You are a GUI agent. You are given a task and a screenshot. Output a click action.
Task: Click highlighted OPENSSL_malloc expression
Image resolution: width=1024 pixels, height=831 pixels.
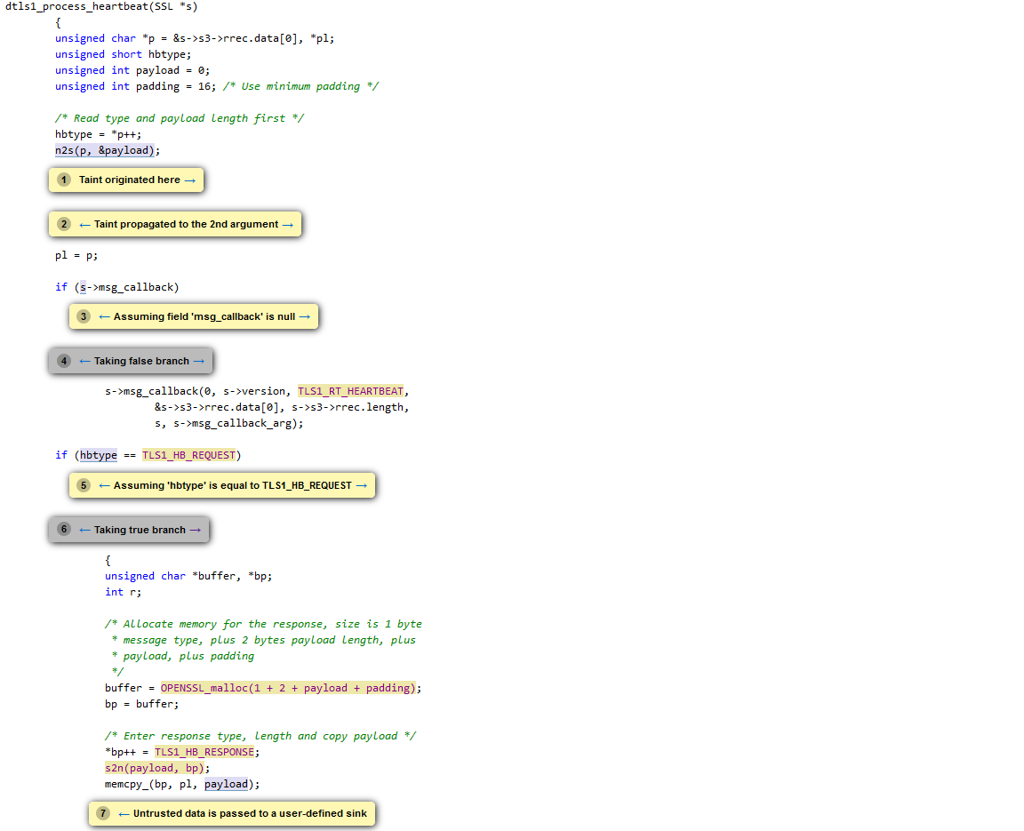tap(288, 688)
